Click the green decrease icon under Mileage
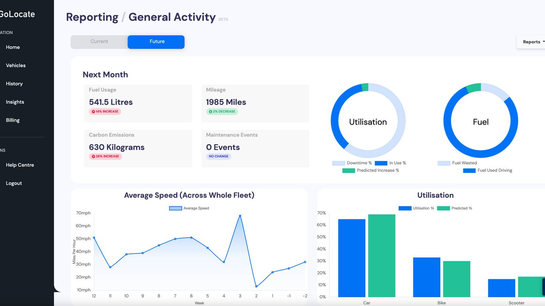Image resolution: width=545 pixels, height=306 pixels. (211, 112)
